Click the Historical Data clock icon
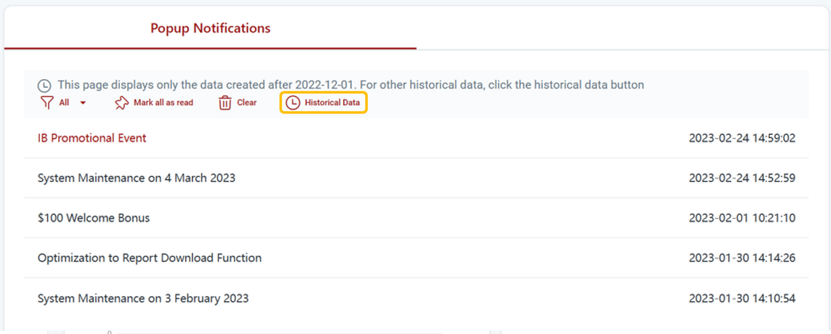 pyautogui.click(x=293, y=103)
